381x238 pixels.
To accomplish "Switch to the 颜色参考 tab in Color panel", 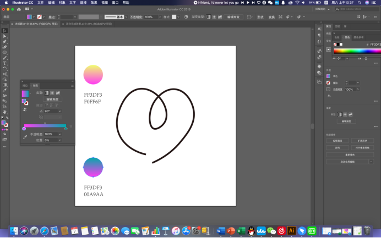I will 358,37.
